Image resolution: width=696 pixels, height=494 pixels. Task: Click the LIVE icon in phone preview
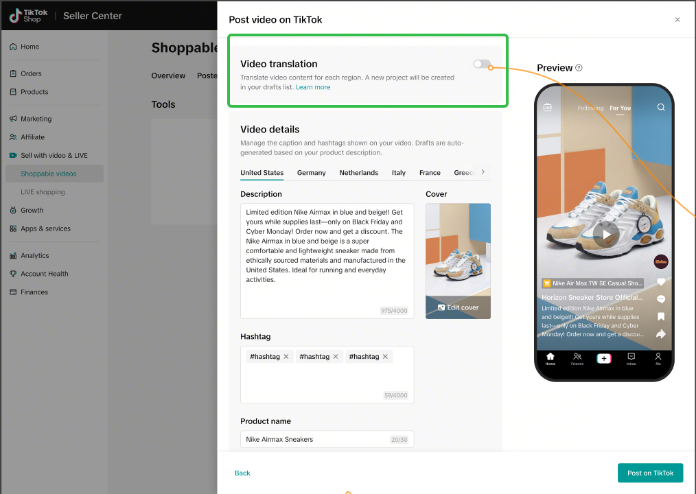pyautogui.click(x=548, y=108)
